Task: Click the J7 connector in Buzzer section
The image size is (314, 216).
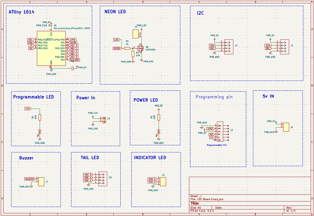Action: tap(41, 182)
